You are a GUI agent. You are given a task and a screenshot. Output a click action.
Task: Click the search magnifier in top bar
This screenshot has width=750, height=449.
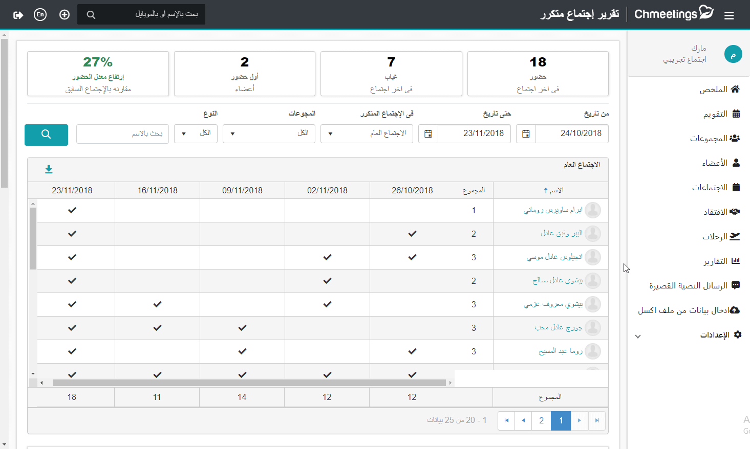pos(91,15)
